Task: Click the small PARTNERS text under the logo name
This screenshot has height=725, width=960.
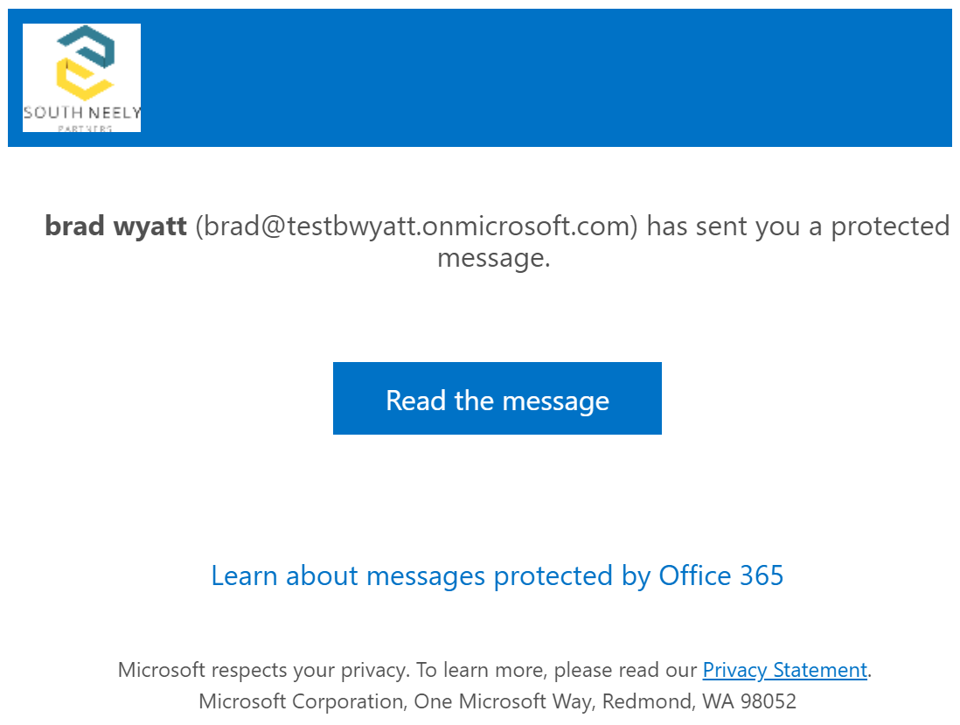Action: [85, 129]
